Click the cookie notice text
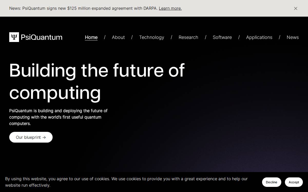Viewport: 308px width, 192px height. point(126,182)
